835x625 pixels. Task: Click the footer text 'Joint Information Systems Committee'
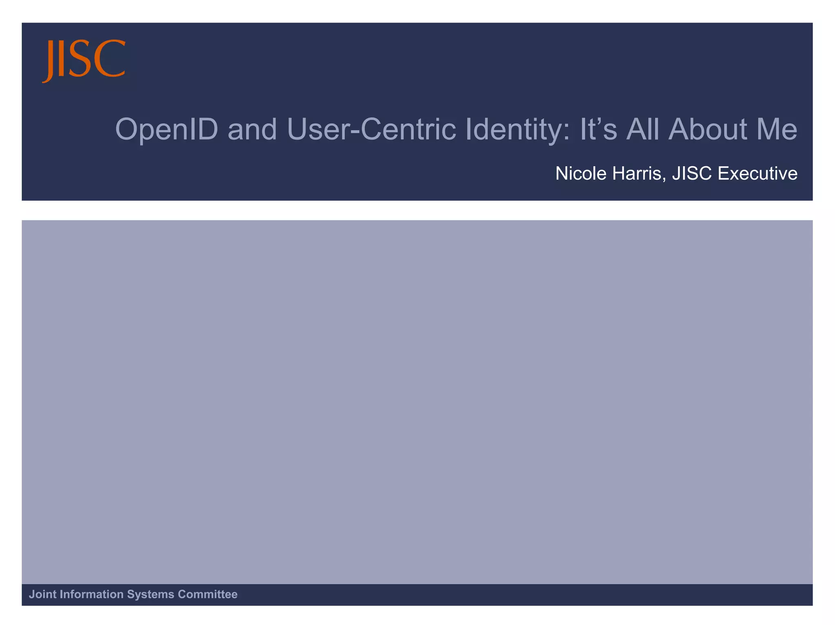pos(133,594)
